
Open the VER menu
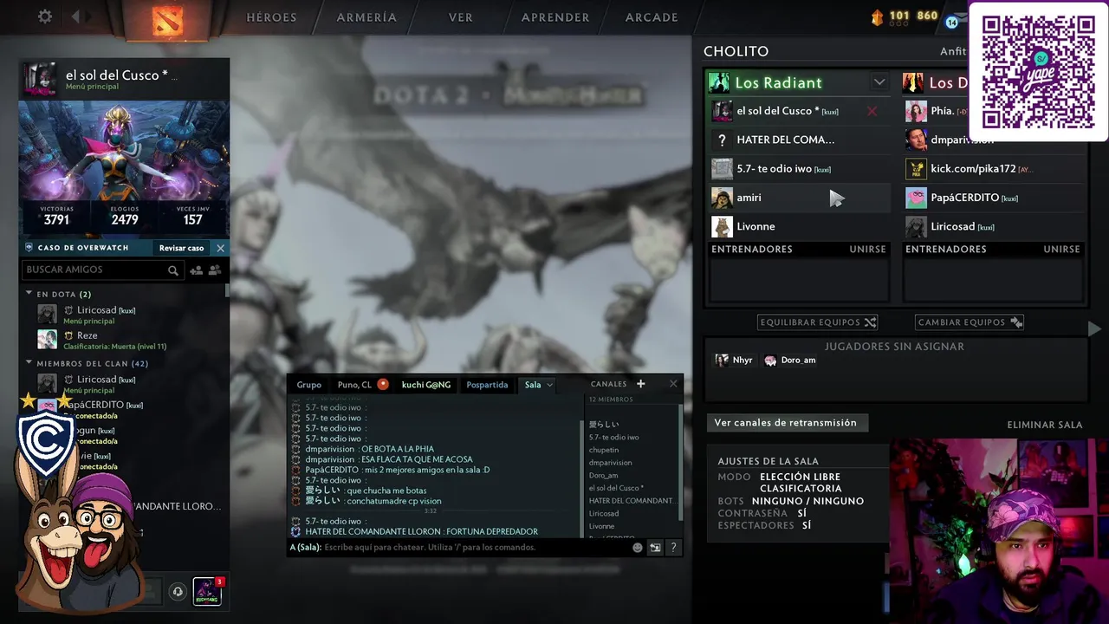point(461,17)
